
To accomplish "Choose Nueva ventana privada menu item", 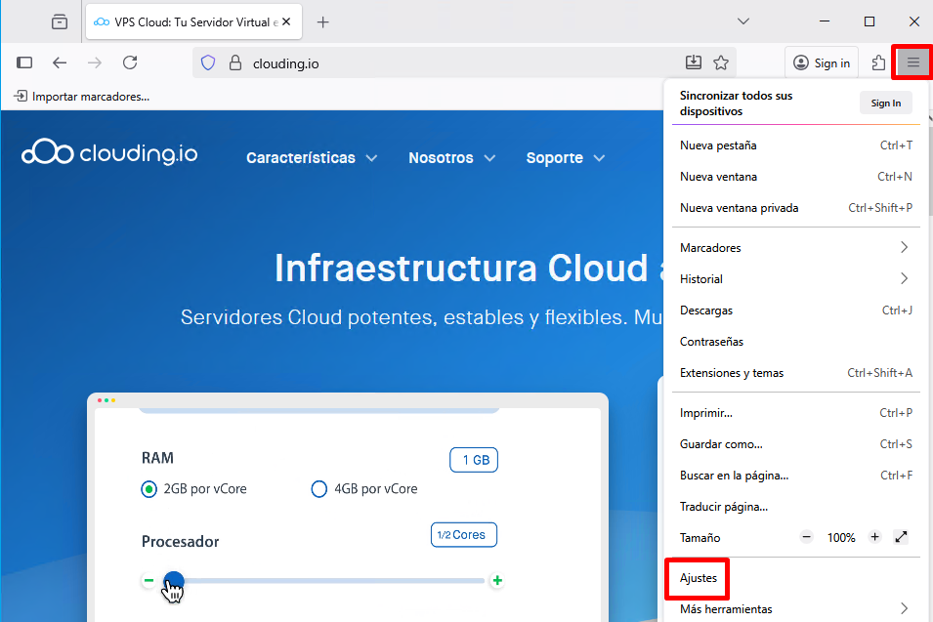I will click(740, 208).
